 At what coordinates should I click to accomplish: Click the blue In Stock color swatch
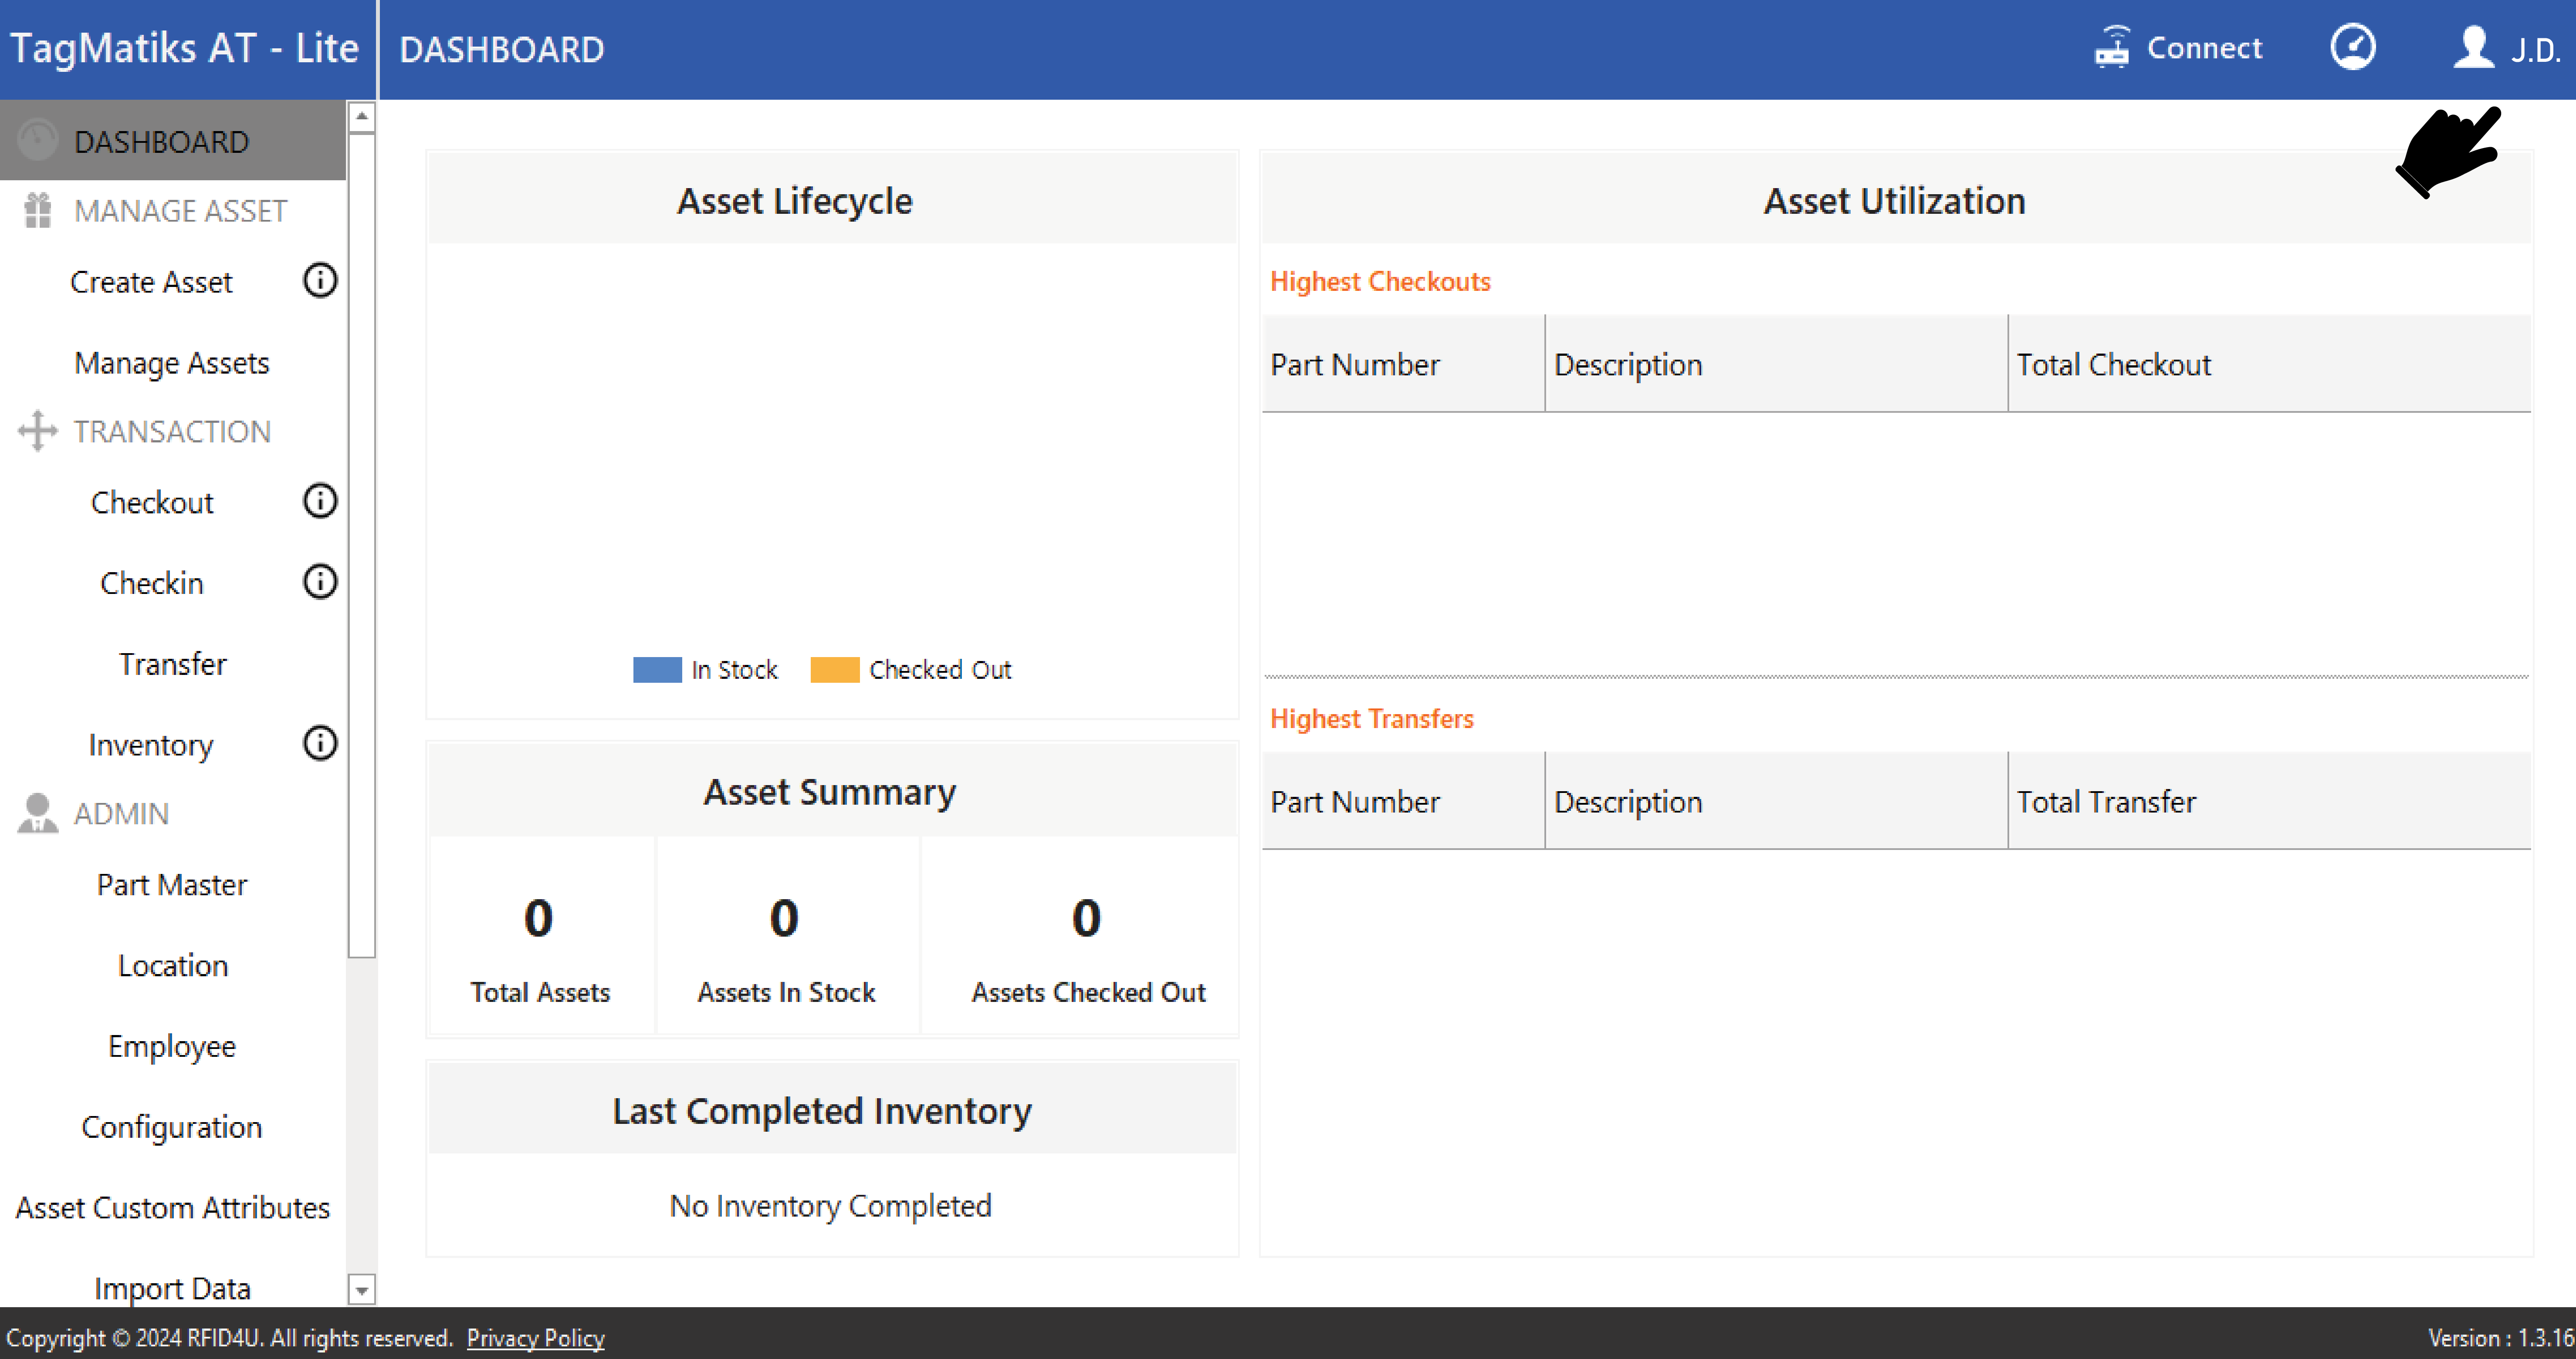click(x=657, y=670)
